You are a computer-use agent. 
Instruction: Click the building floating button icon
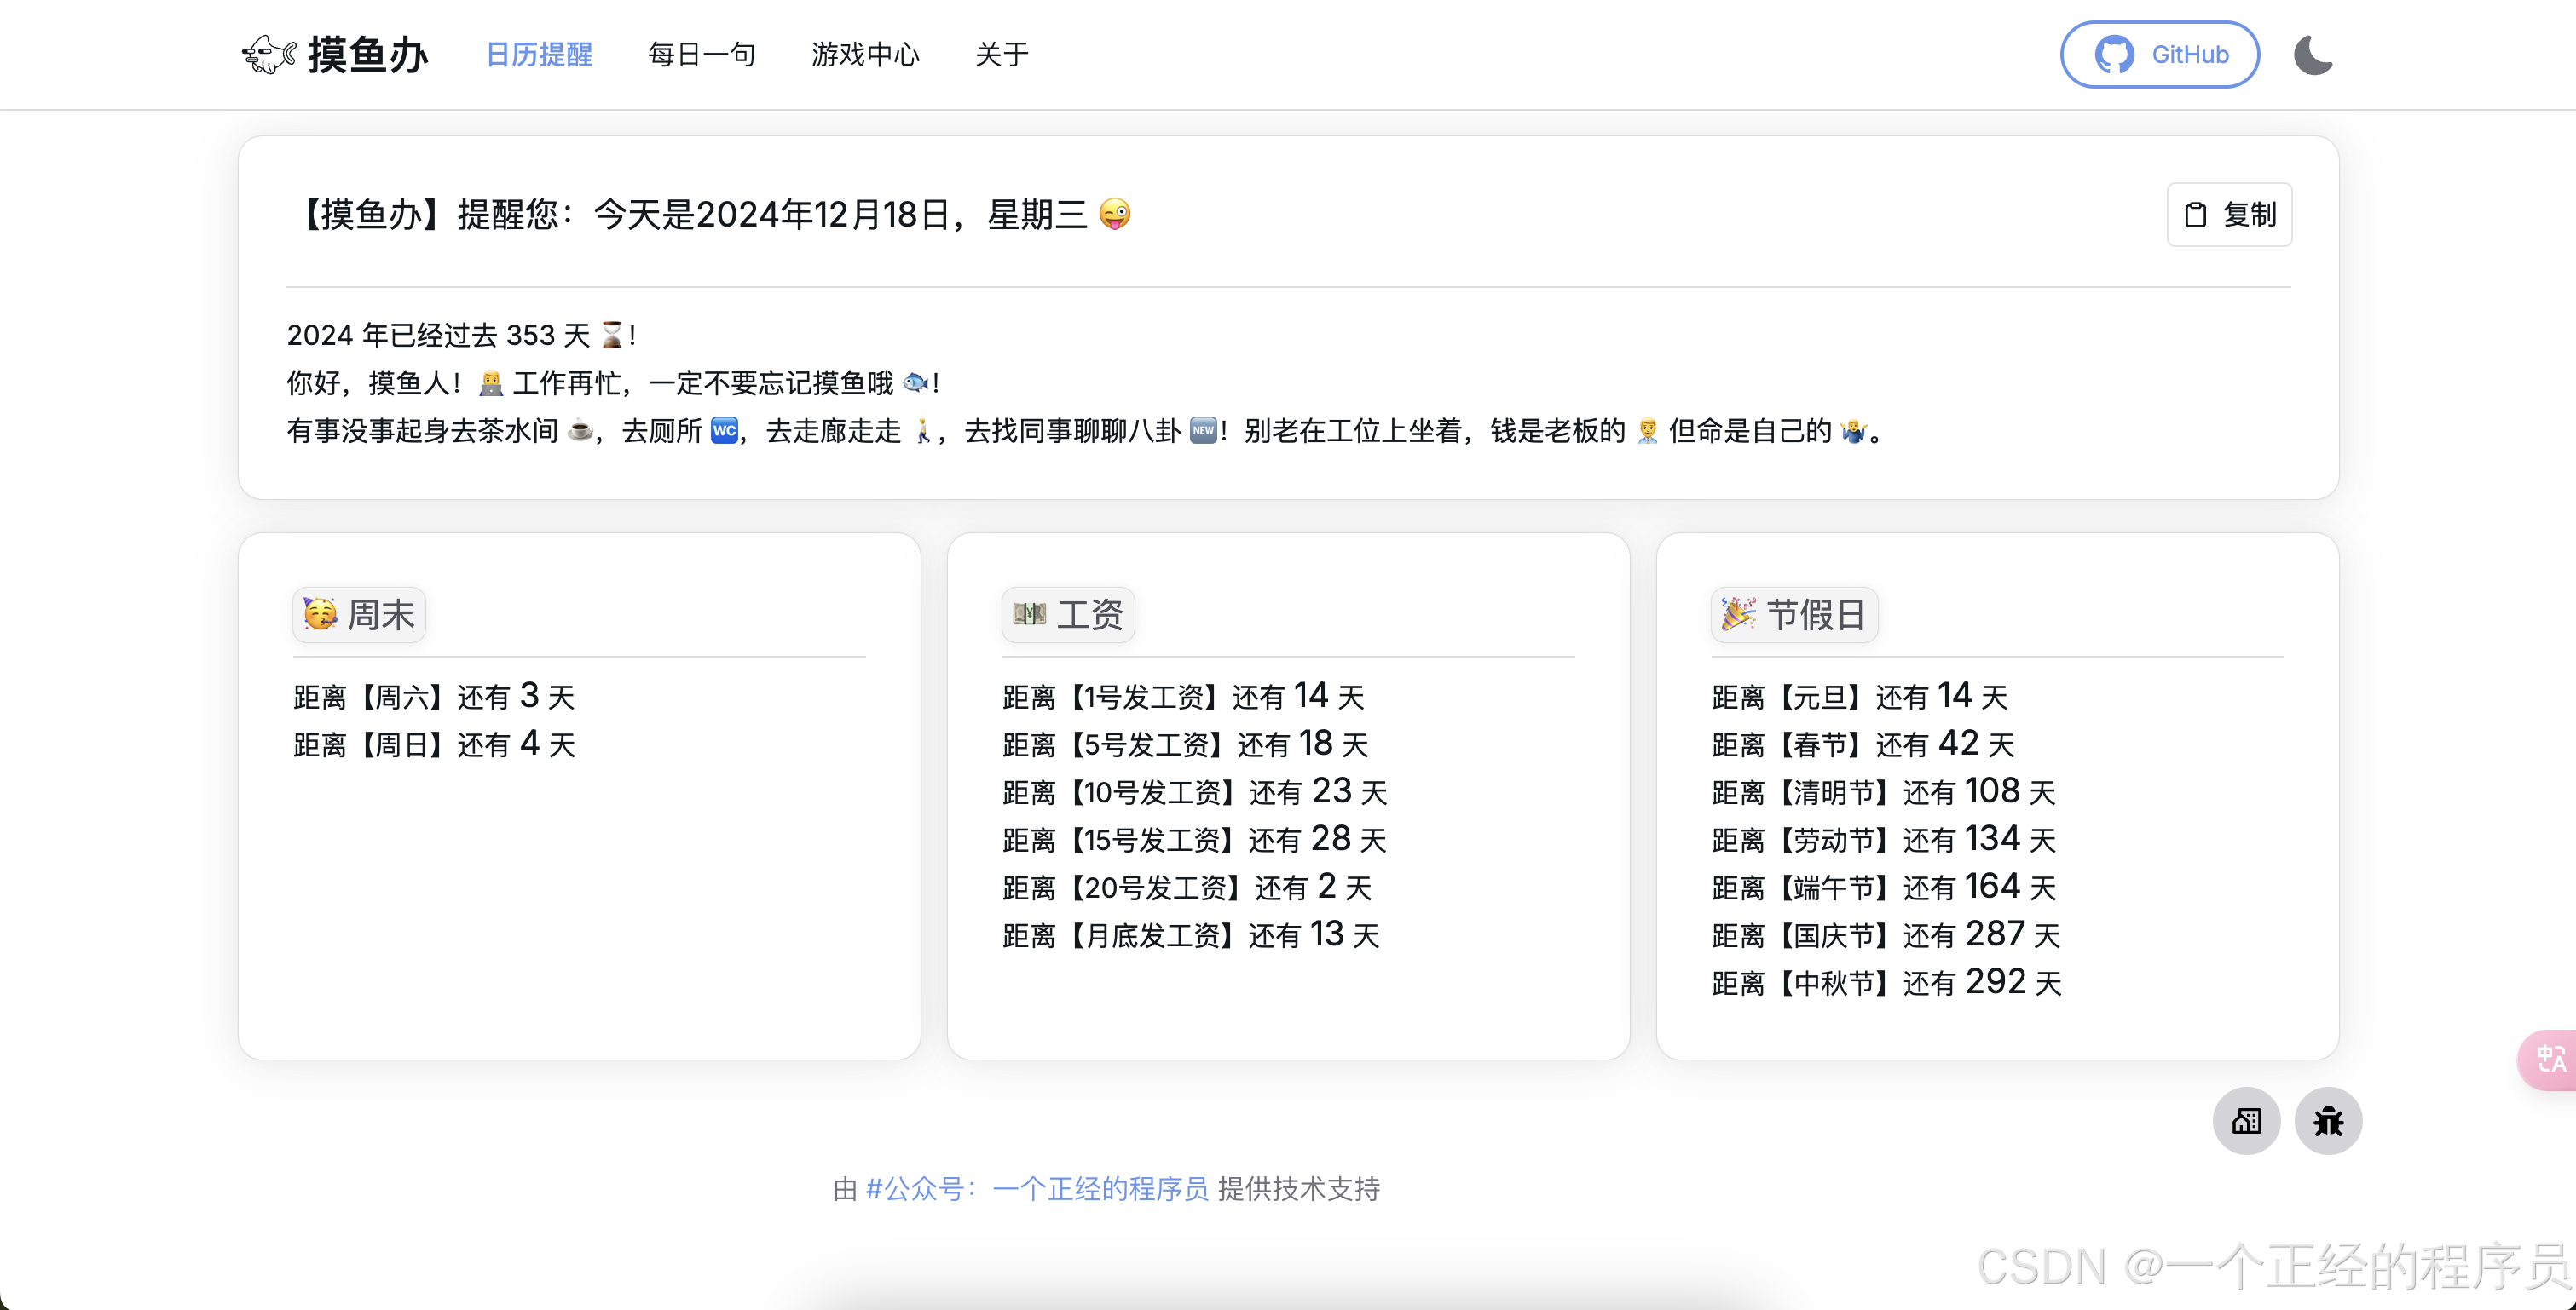(x=2246, y=1121)
